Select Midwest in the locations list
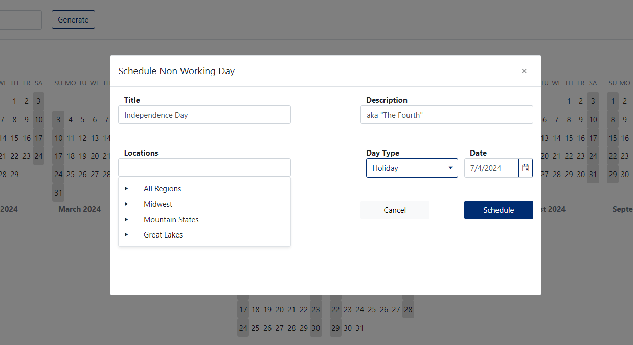 pos(158,204)
